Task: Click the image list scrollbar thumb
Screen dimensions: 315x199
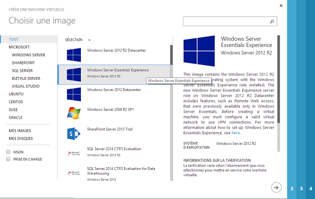Action: [x=172, y=55]
